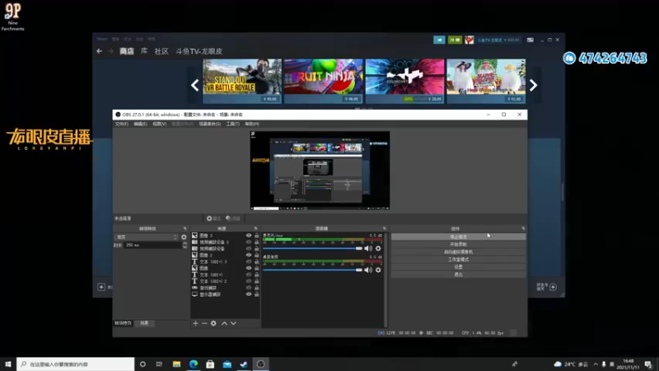The image size is (659, 371).
Task: Toggle visibility of source 文本 (GDI+) 3
Action: pyautogui.click(x=249, y=261)
